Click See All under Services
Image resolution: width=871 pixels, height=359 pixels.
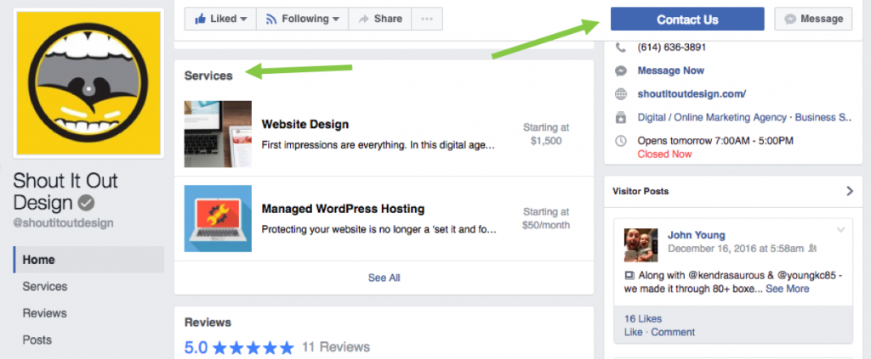click(384, 278)
